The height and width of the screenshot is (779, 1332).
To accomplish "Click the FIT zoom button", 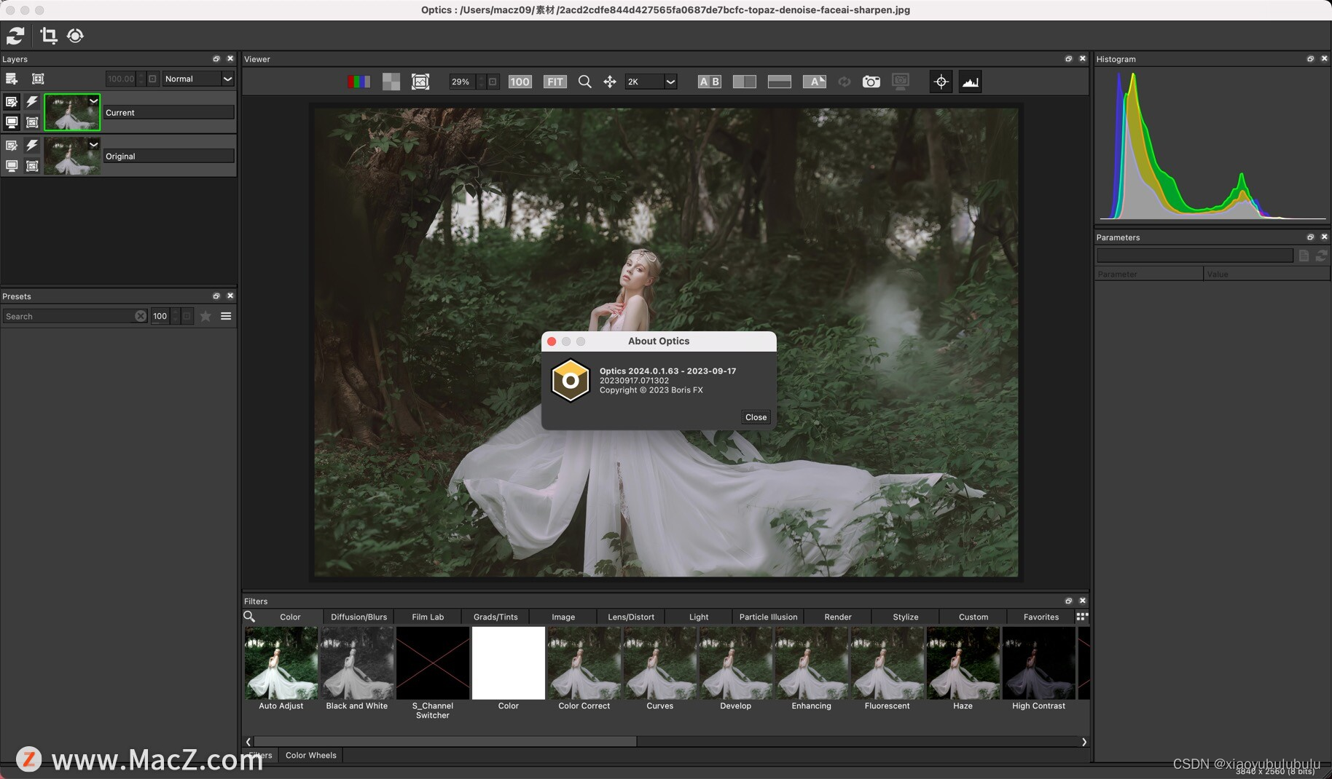I will pyautogui.click(x=555, y=82).
